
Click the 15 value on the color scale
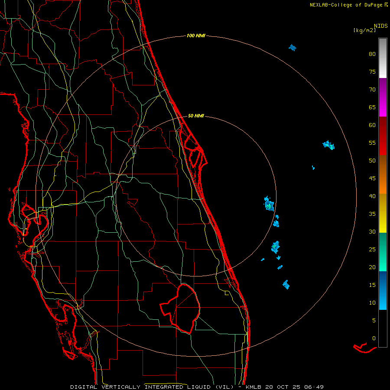pos(372,285)
